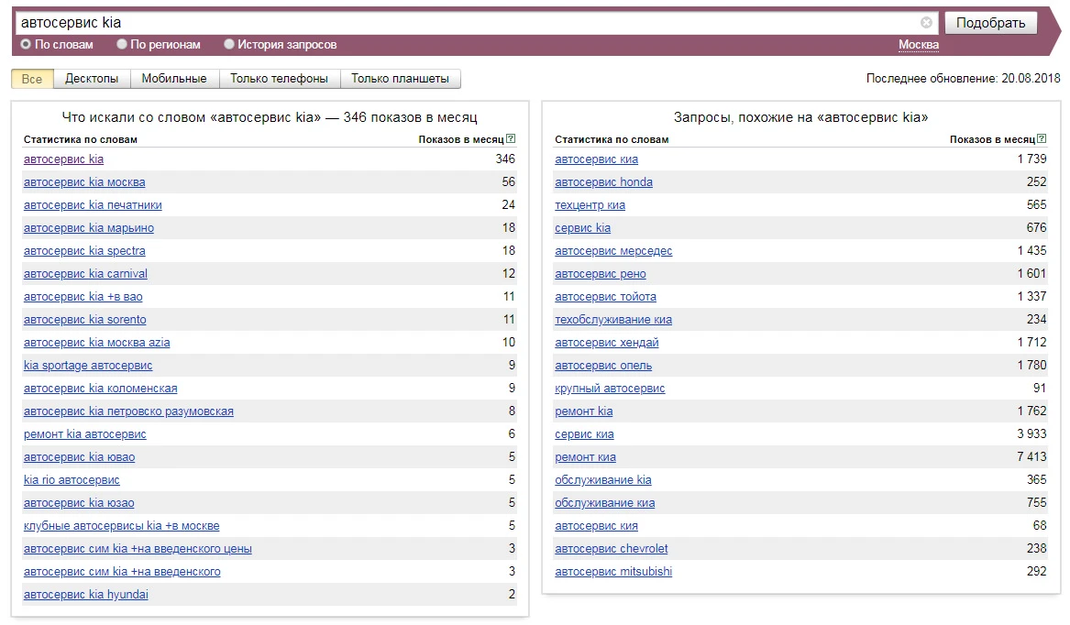Switch to the 'Мобильные' tab

tap(174, 79)
